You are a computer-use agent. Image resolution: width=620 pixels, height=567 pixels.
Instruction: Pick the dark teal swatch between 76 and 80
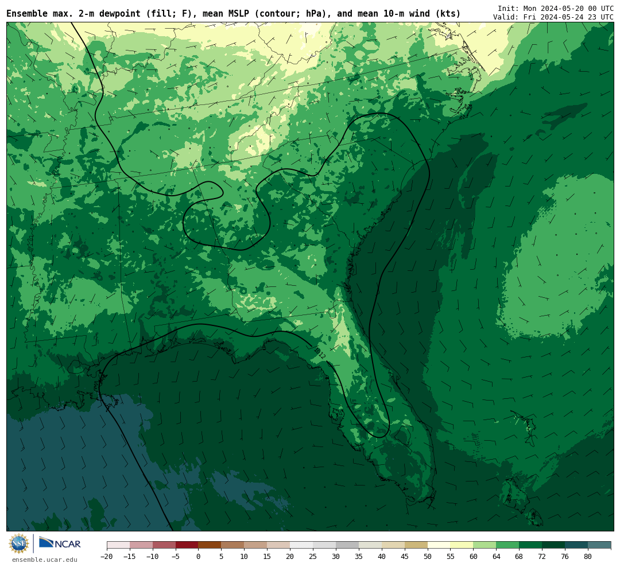pos(577,545)
